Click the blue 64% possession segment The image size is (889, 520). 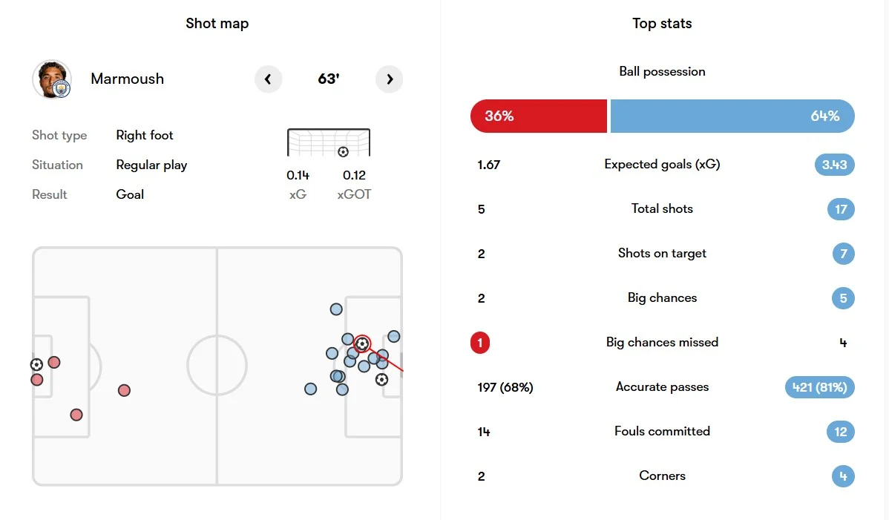click(732, 116)
